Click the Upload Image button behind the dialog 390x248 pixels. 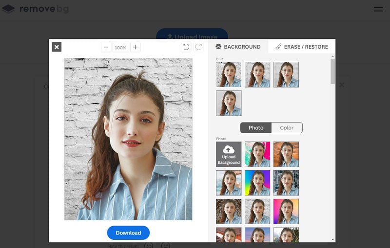coord(192,34)
